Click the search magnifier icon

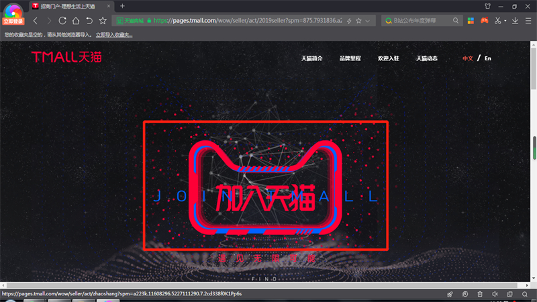(x=456, y=21)
